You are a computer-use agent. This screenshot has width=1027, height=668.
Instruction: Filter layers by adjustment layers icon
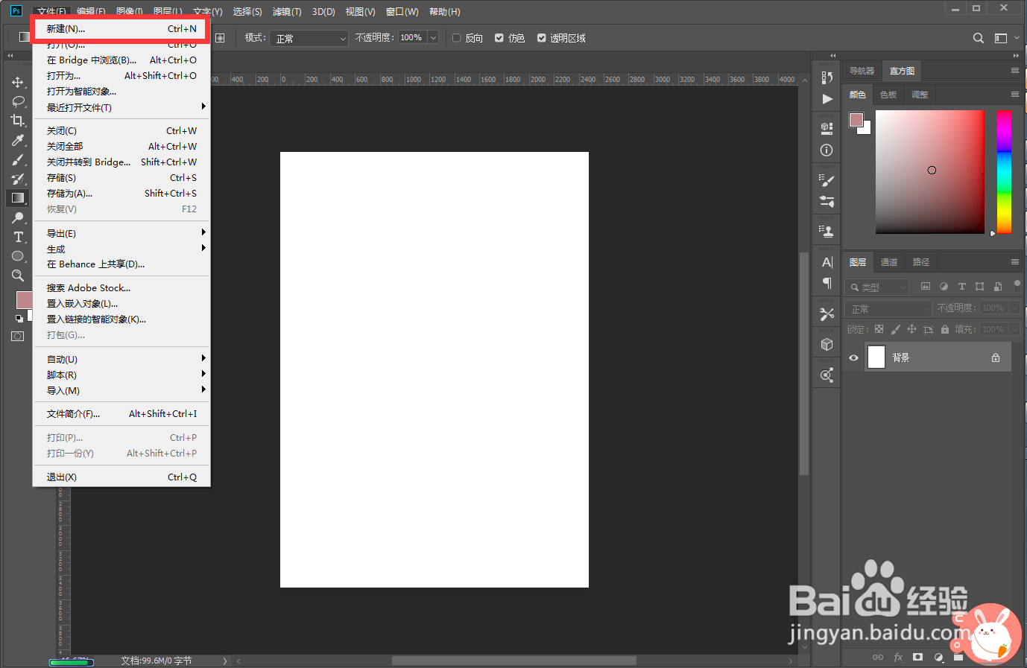(944, 287)
